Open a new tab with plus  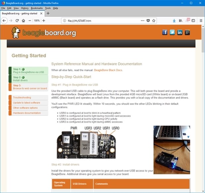click(48, 13)
